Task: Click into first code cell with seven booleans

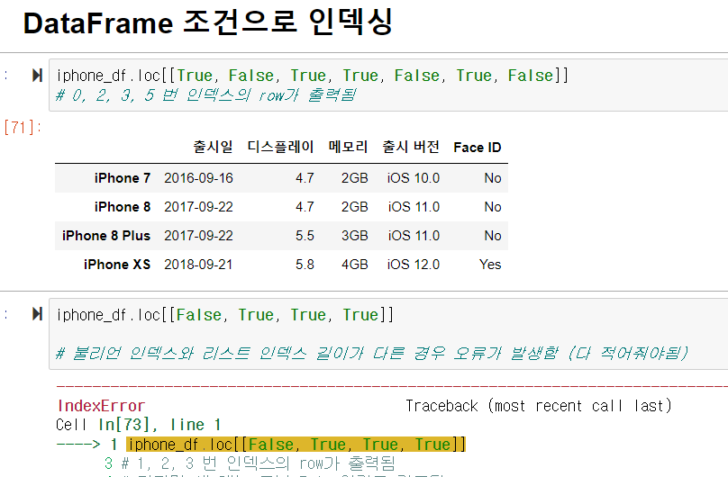Action: (388, 85)
